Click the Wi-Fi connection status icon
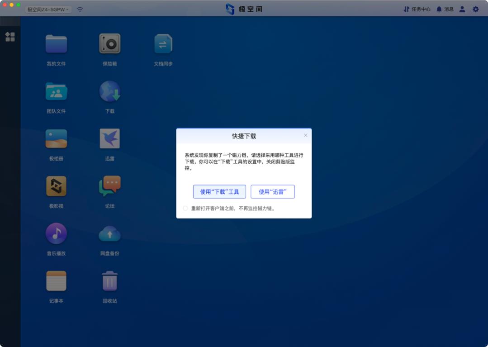The height and width of the screenshot is (347, 488). coord(80,10)
